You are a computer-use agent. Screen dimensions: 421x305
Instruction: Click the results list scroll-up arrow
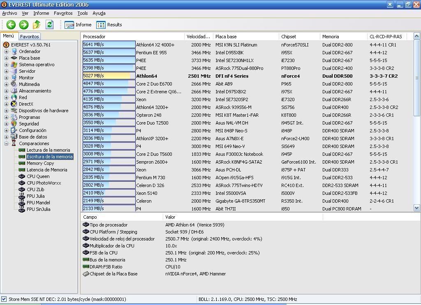417,36
